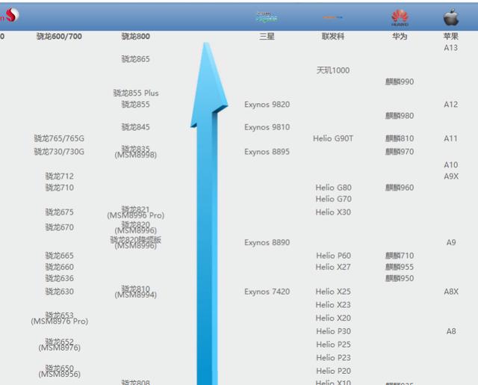Image resolution: width=478 pixels, height=385 pixels.
Task: Click the 麒麟955 entry
Action: (400, 267)
